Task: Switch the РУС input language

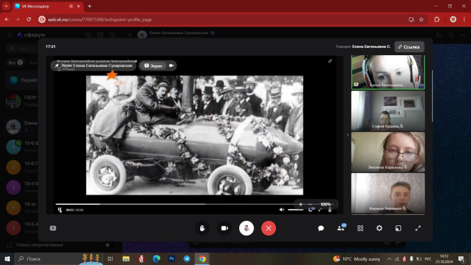Action: (428, 259)
